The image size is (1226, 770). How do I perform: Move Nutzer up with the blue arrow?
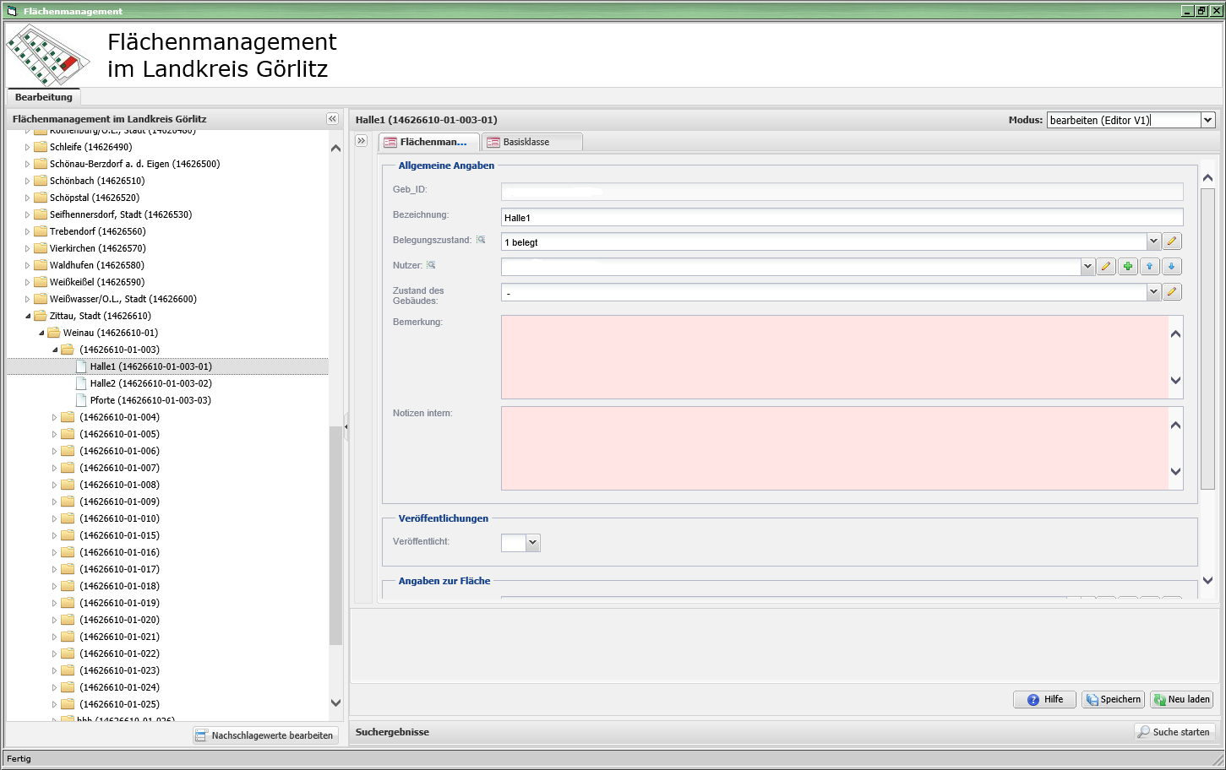coord(1149,267)
